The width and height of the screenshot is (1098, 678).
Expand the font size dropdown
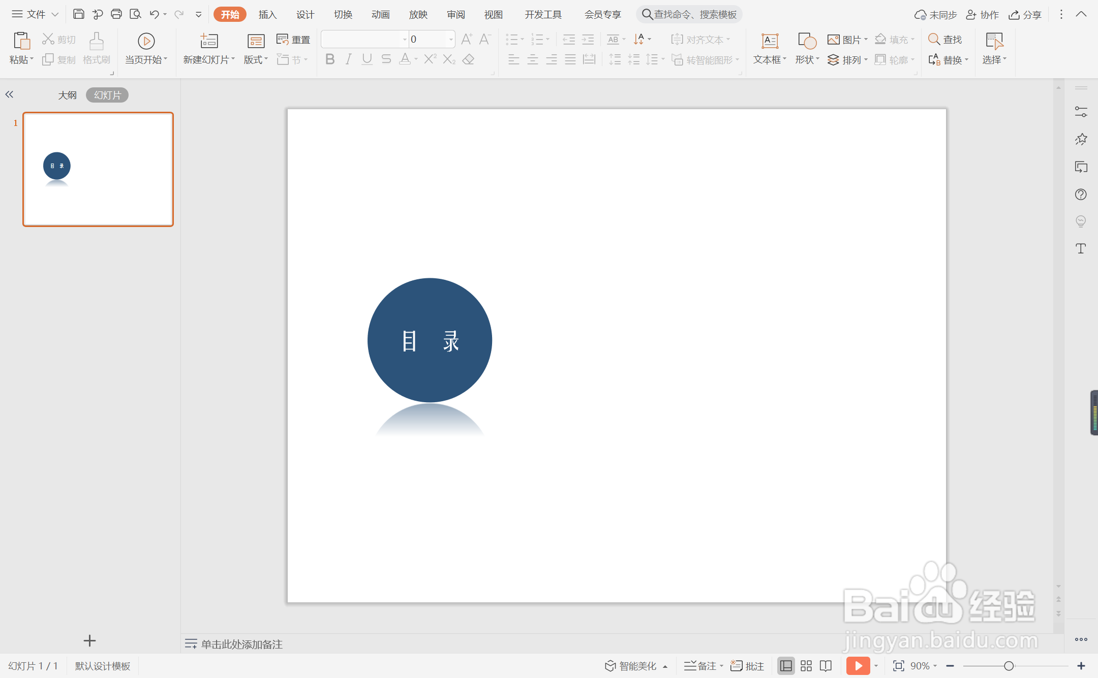pos(450,39)
